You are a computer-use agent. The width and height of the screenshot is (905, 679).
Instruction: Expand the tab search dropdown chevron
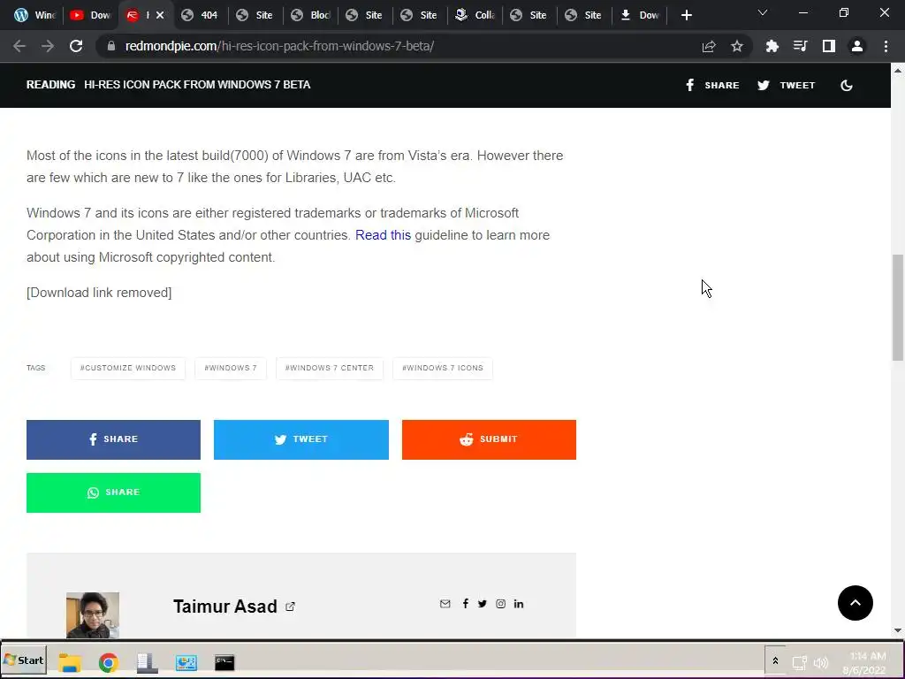[763, 12]
